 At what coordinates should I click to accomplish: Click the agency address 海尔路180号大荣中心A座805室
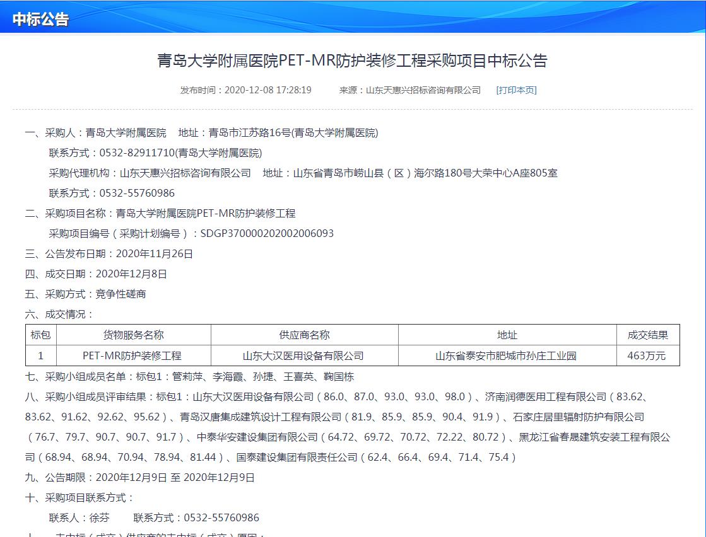tap(485, 173)
